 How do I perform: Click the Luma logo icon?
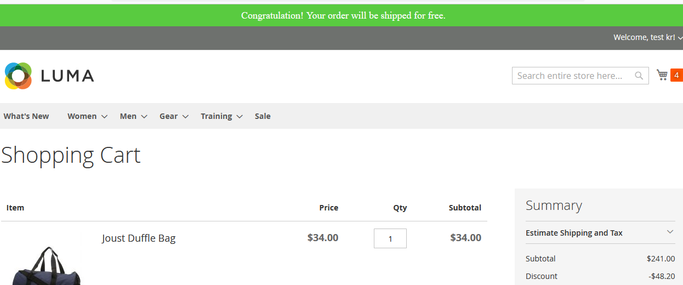(18, 76)
